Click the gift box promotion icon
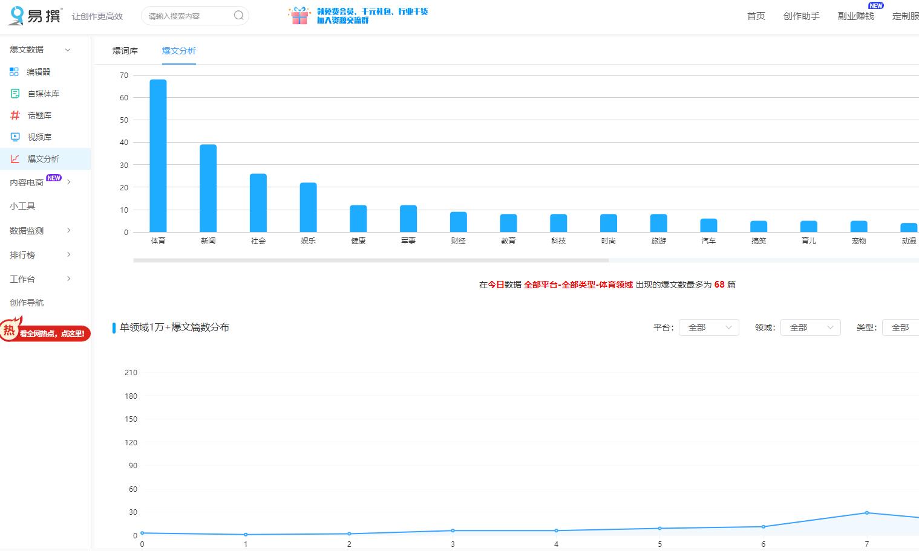Image resolution: width=919 pixels, height=551 pixels. 299,16
